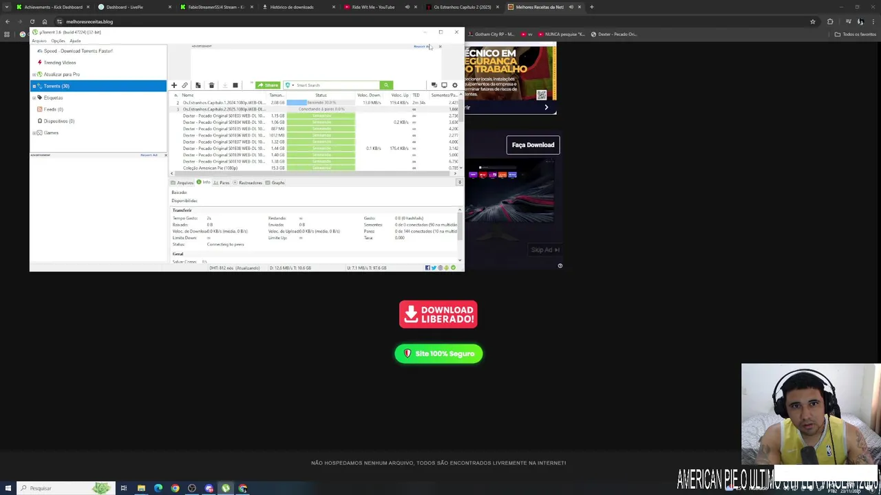Create new torrent file icon
Viewport: 881px width, 495px height.
[198, 85]
